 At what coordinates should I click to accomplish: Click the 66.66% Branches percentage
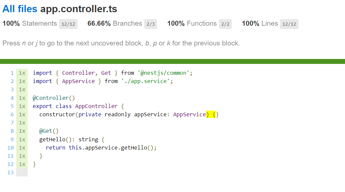(99, 23)
